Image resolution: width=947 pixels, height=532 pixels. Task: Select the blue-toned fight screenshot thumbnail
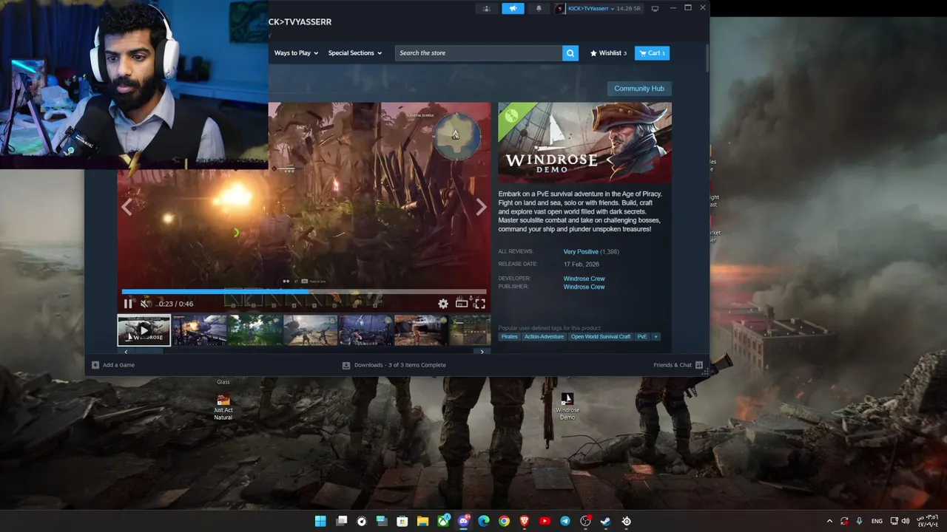point(366,330)
